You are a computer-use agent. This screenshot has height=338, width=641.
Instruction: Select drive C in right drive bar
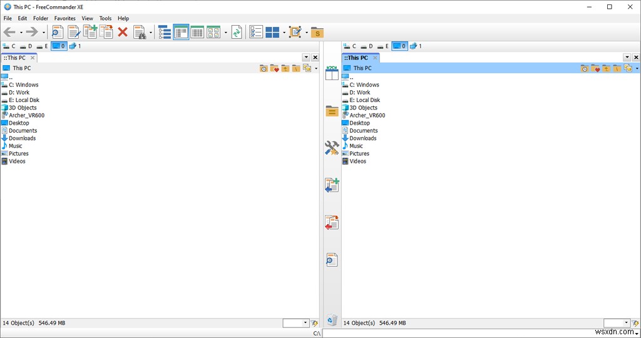coord(349,46)
